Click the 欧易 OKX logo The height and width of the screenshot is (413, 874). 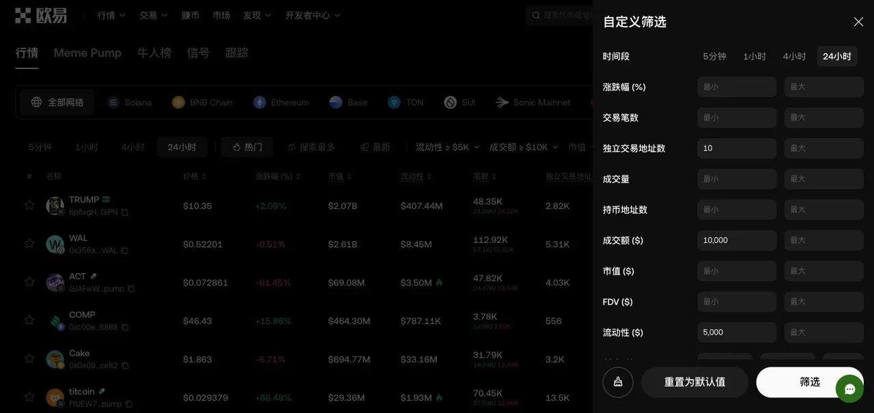pyautogui.click(x=41, y=15)
